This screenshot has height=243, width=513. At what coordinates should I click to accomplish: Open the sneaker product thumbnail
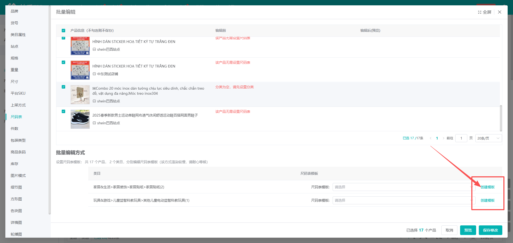click(80, 119)
